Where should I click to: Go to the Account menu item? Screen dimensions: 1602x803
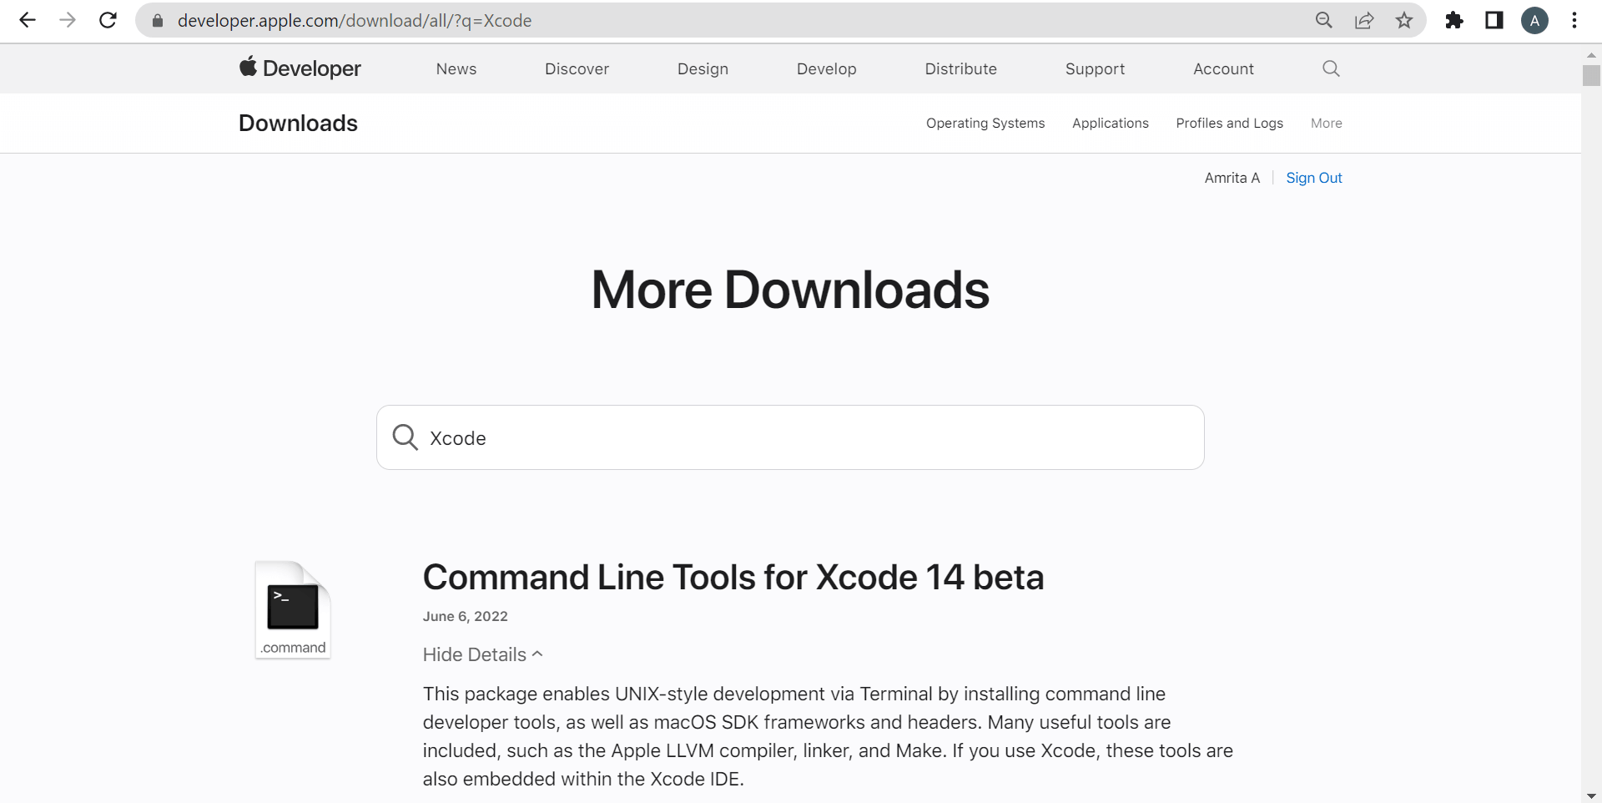point(1223,68)
